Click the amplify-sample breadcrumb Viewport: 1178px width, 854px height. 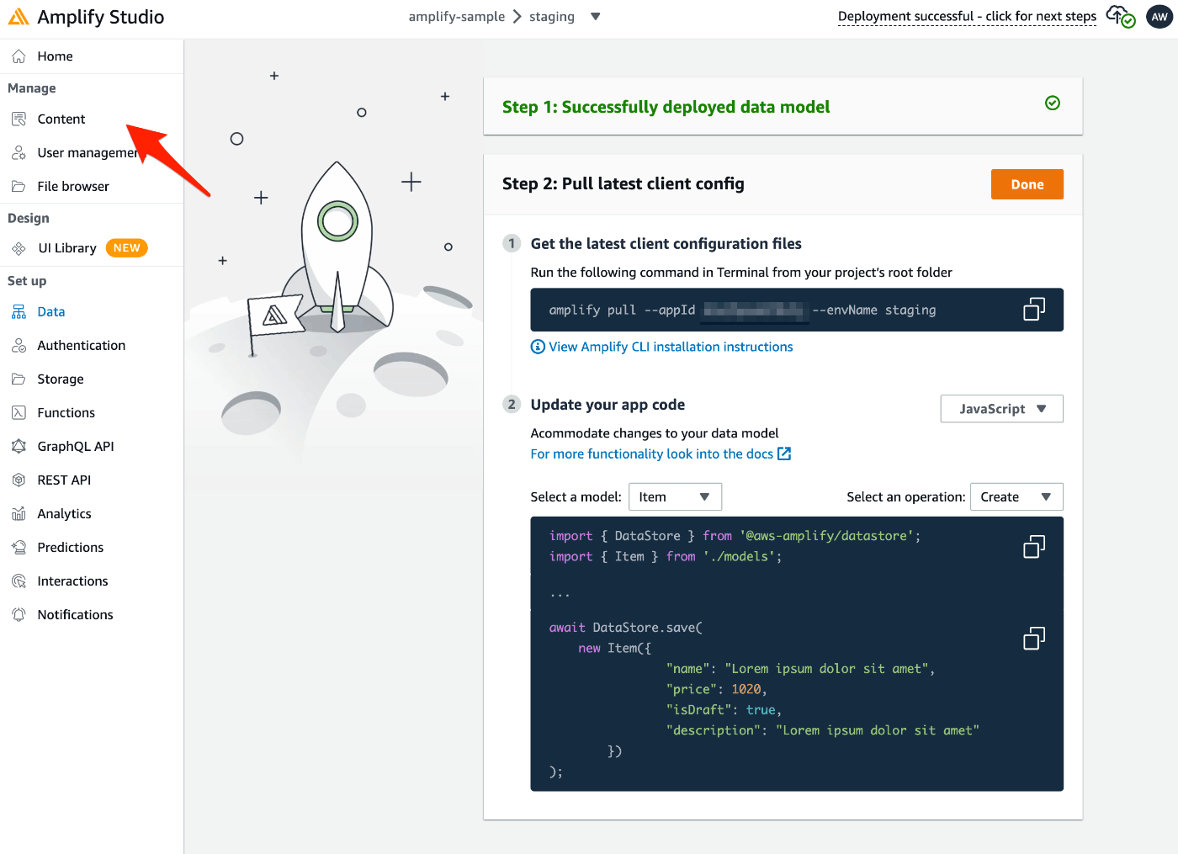tap(457, 17)
